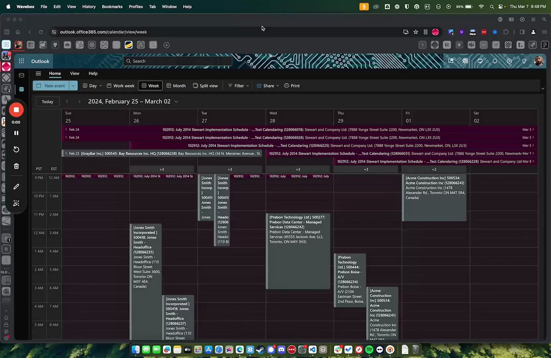Go to the next week
The image size is (551, 358).
click(79, 102)
